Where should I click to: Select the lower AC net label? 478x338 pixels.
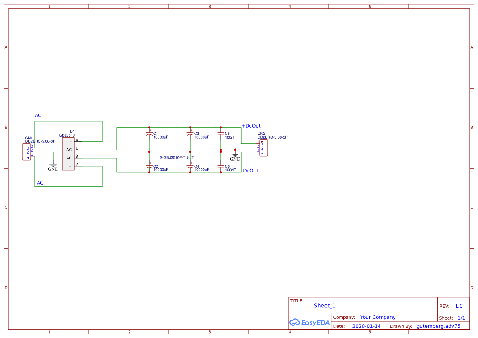[x=40, y=183]
